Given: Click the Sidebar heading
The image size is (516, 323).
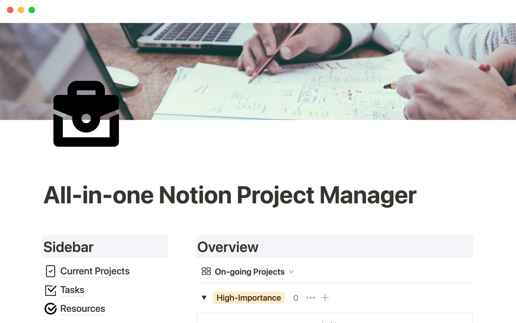Looking at the screenshot, I should click(69, 247).
